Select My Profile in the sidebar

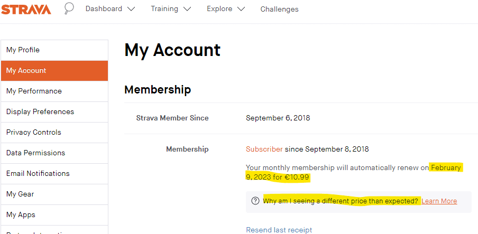tap(54, 50)
